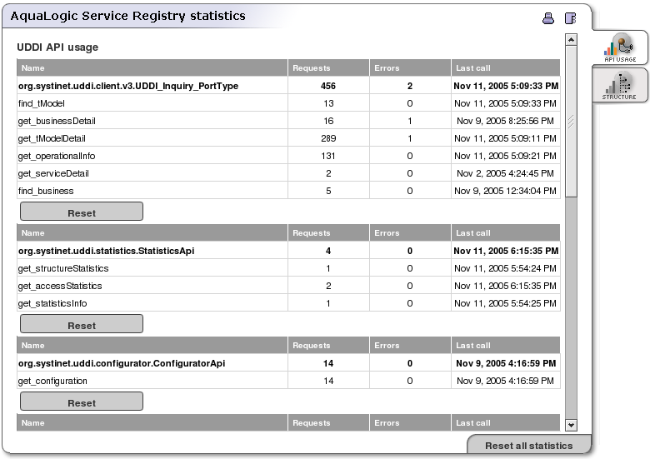Reset the StatisticsApi statistics

82,324
